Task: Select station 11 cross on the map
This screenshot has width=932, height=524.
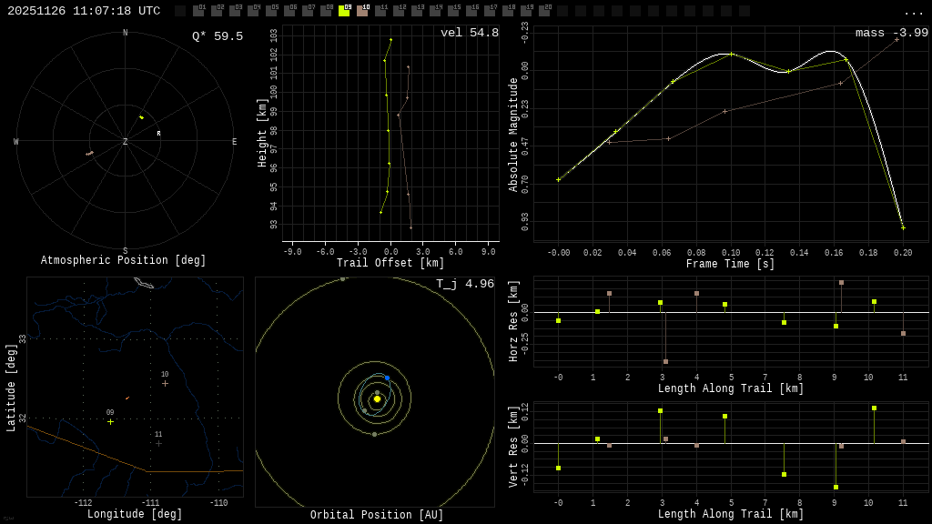Action: (x=158, y=443)
